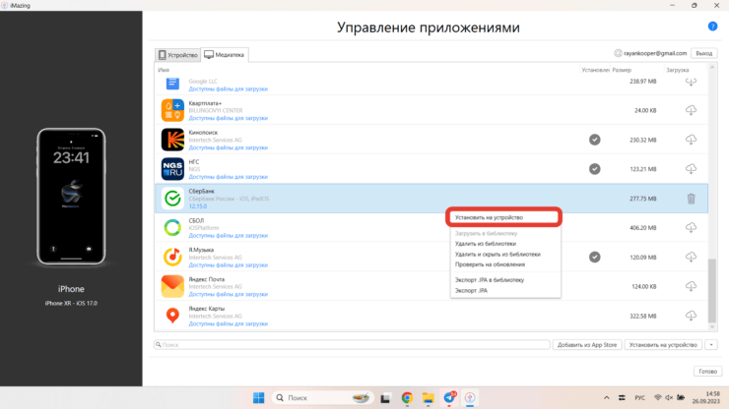Click the Сбербанк app icon
The image size is (729, 409).
[172, 199]
